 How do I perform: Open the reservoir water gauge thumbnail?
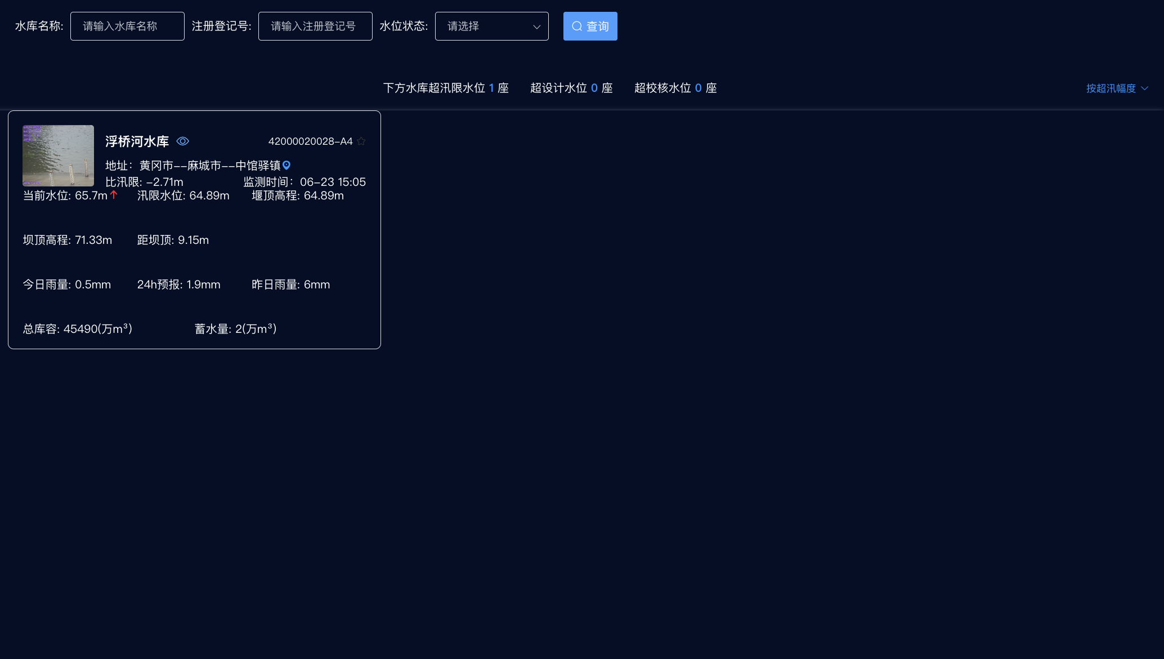click(58, 155)
